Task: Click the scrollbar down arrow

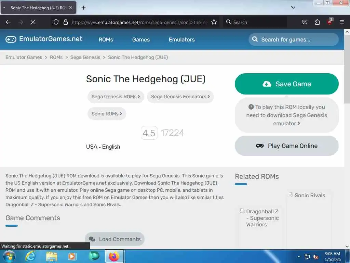Action: 347,247
